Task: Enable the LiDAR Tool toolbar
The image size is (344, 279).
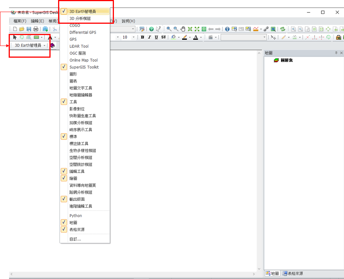Action: 85,46
